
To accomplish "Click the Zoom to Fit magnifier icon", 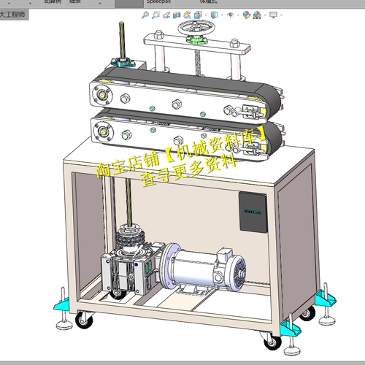I will coord(145,15).
